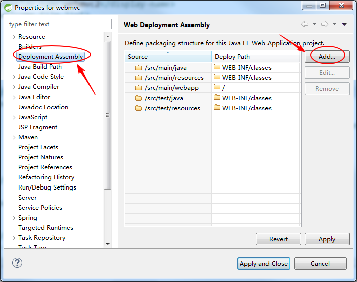This screenshot has width=357, height=282.
Task: Click the Add... button
Action: point(327,57)
